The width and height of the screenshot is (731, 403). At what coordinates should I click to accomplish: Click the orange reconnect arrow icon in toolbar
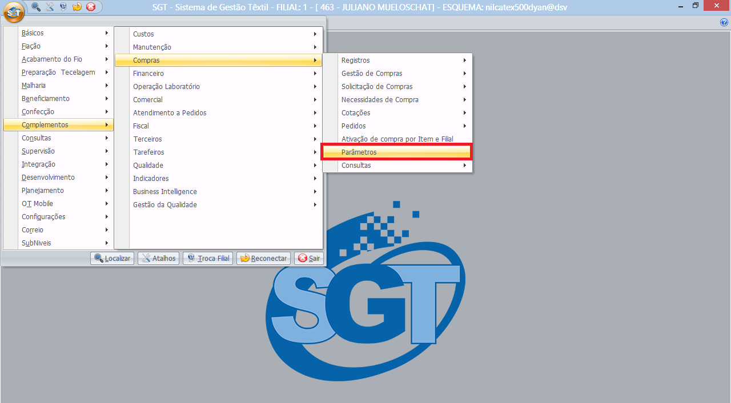coord(77,7)
